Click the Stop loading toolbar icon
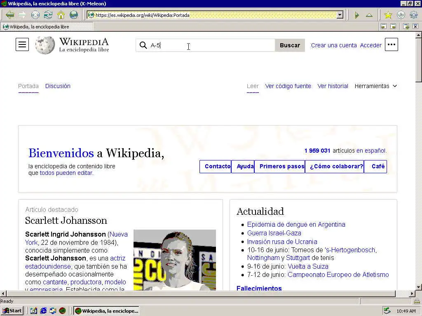 (x=35, y=15)
